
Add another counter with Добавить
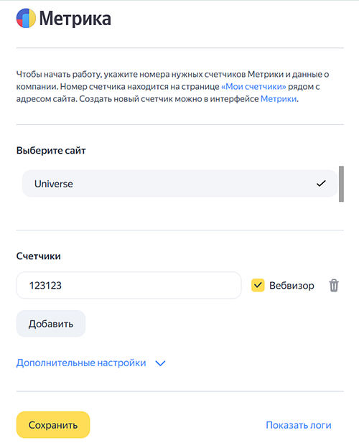point(51,324)
